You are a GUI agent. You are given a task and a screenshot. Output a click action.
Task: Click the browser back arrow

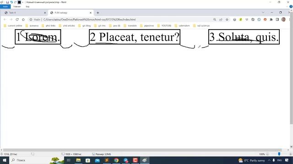[x=5, y=20]
